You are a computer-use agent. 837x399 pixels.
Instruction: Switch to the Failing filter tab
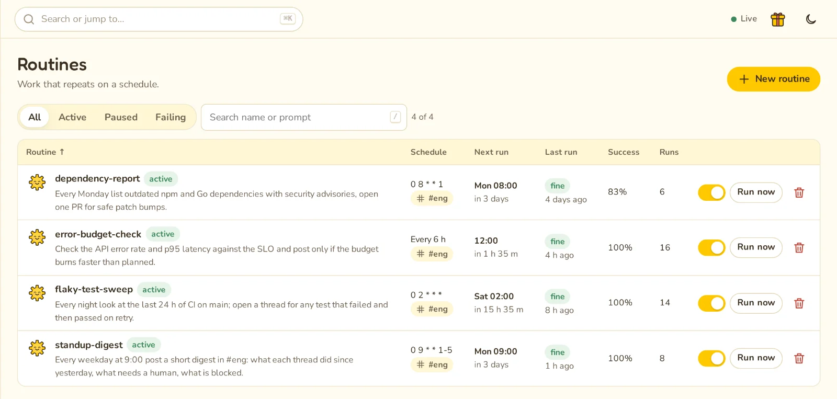[171, 117]
